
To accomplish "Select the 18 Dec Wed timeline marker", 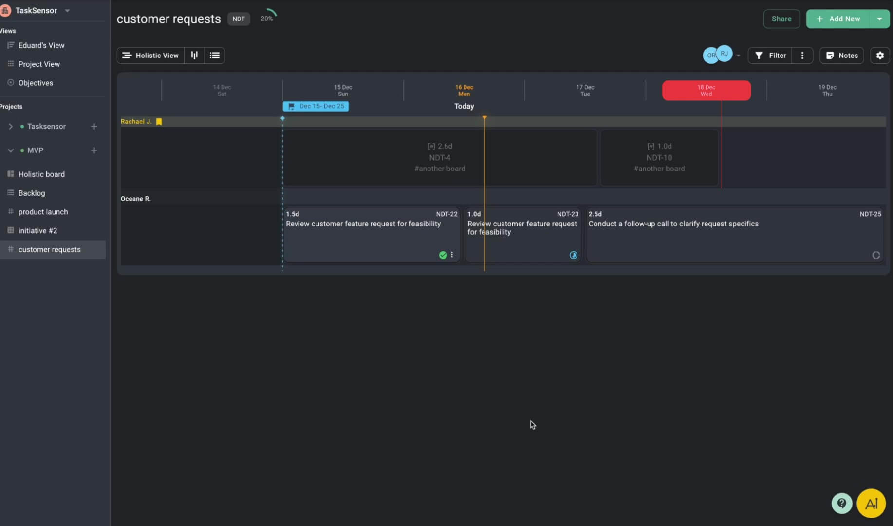I will click(706, 91).
